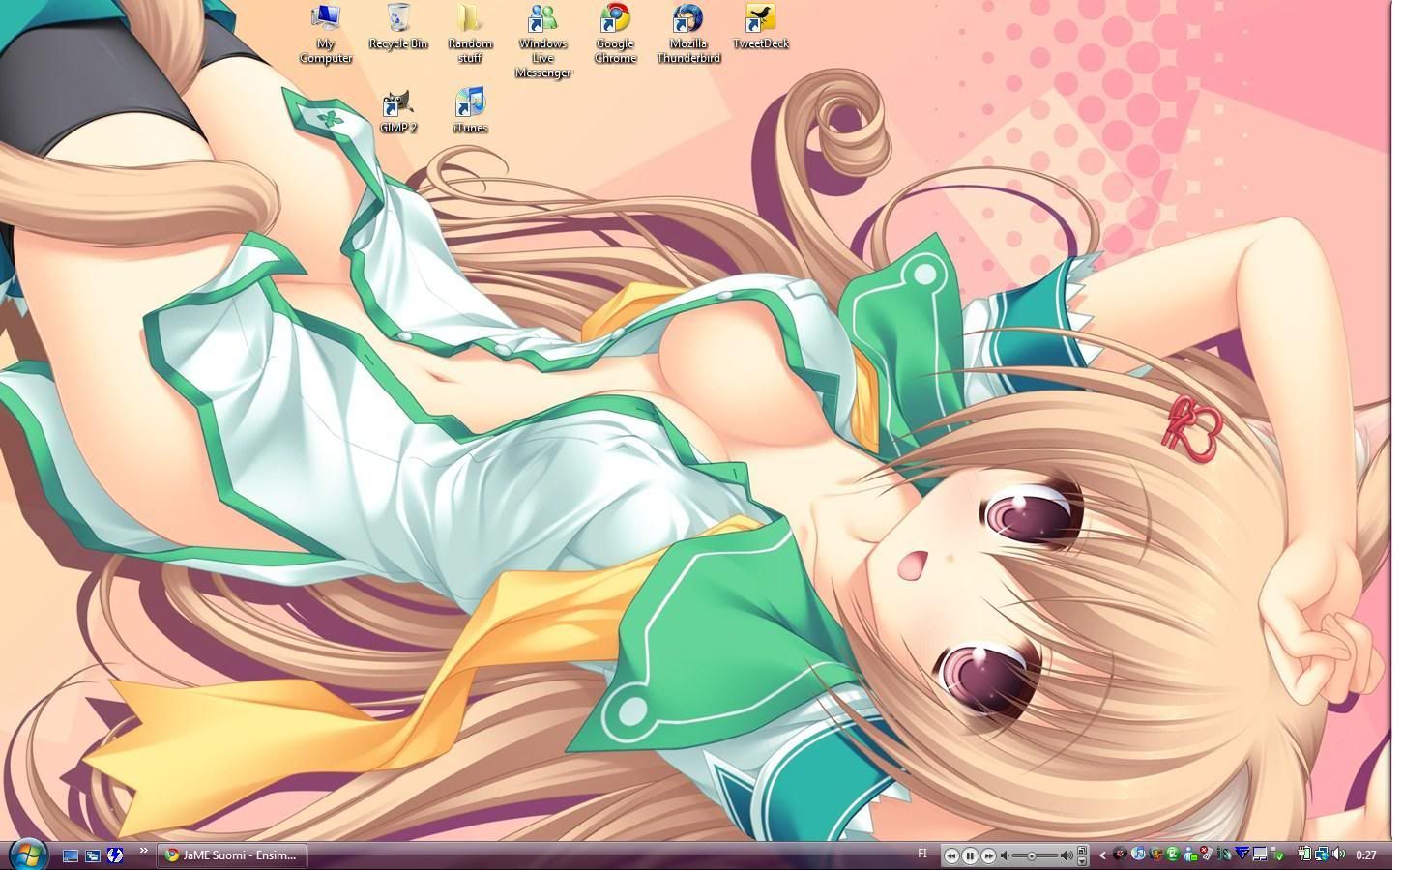
Task: Click the FI language indicator
Action: (921, 854)
